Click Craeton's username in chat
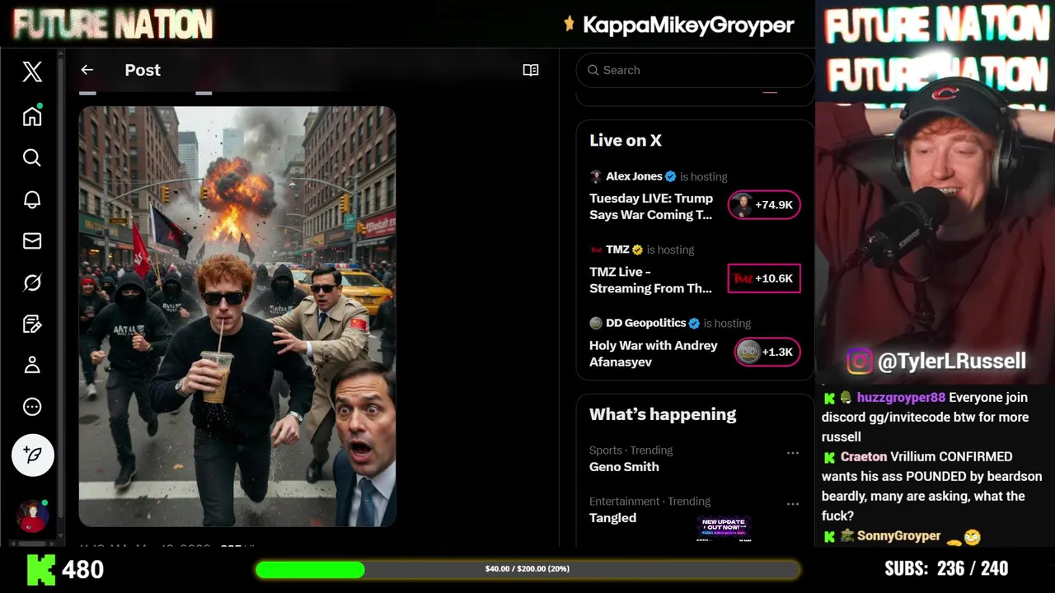The height and width of the screenshot is (593, 1055). [864, 457]
